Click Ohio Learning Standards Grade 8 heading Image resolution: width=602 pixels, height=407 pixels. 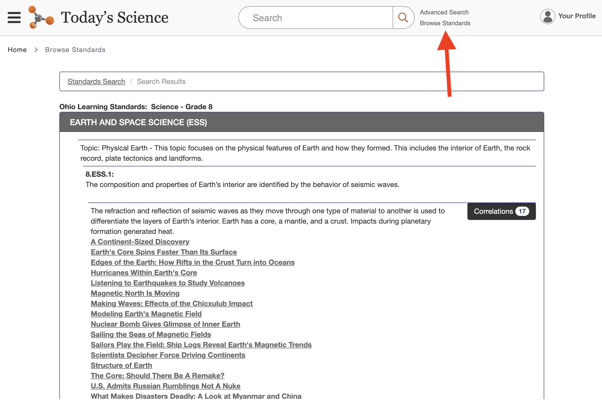(x=136, y=107)
